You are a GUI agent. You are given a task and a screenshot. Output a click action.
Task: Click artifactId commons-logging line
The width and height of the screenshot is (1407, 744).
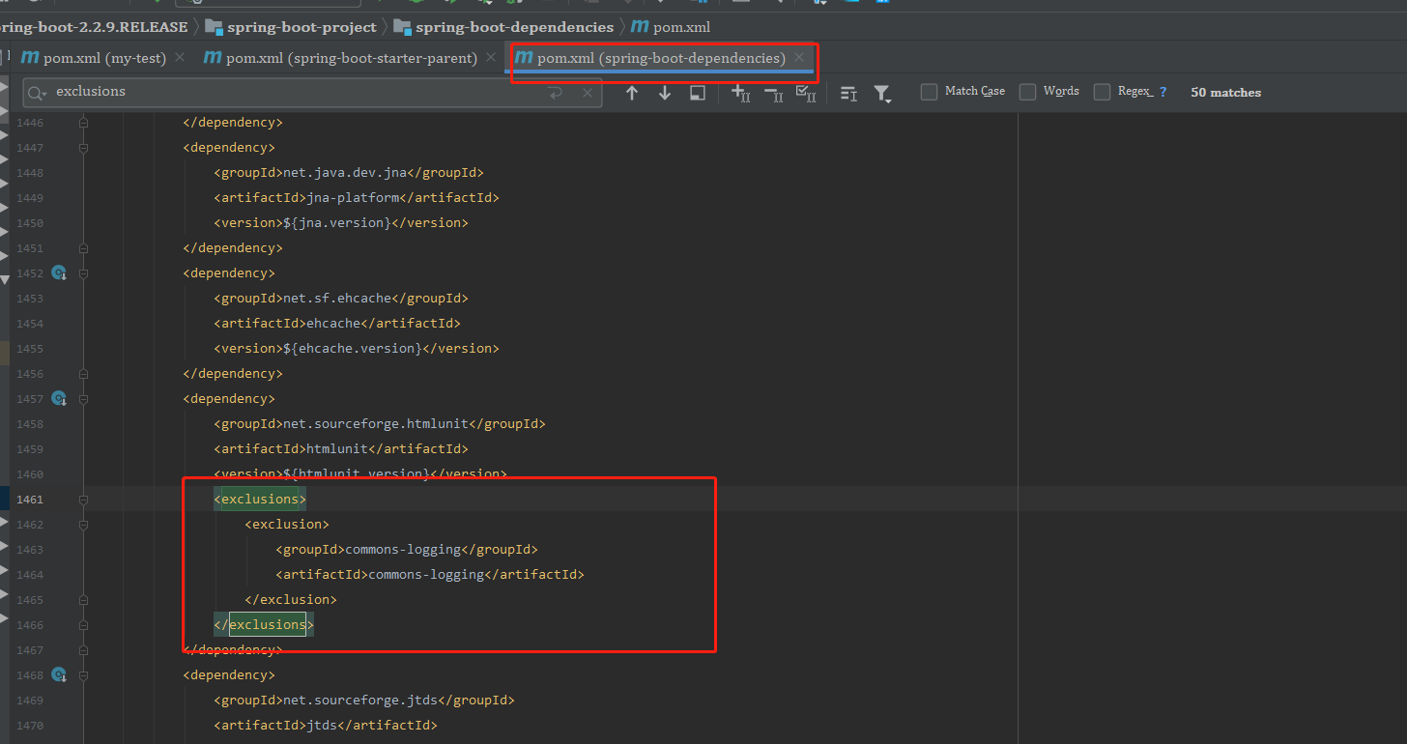pos(430,575)
